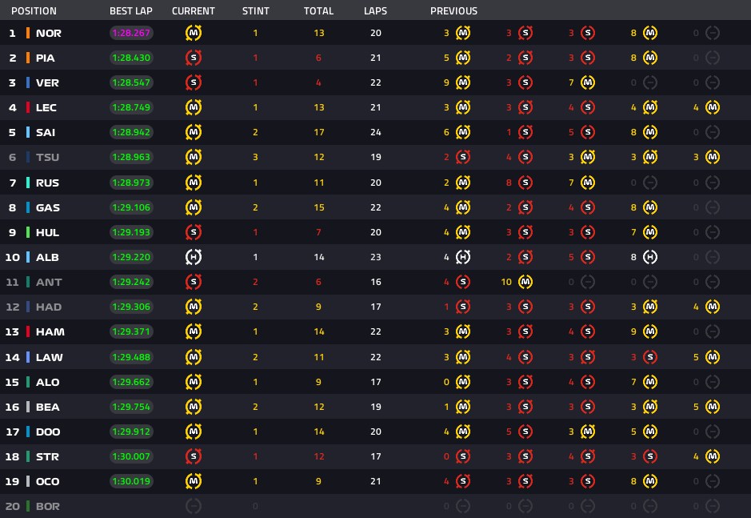Viewport: 751px width, 518px height.
Task: Click driver name NOR
Action: pyautogui.click(x=48, y=33)
